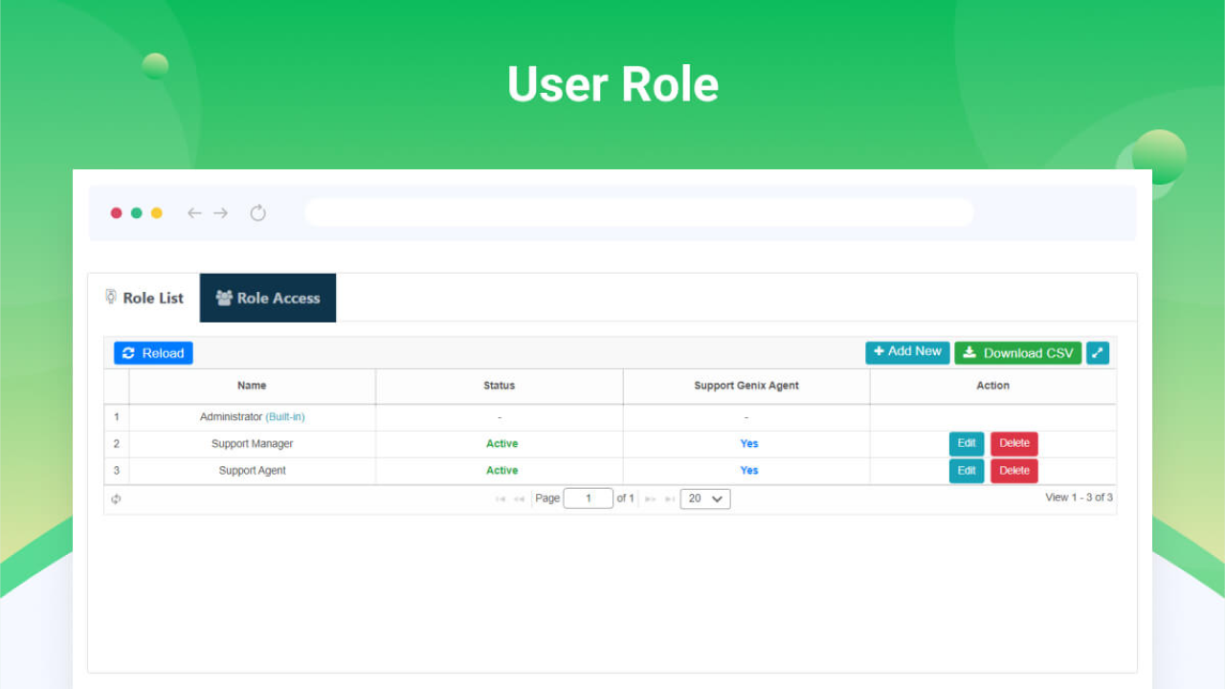The height and width of the screenshot is (689, 1225).
Task: Click the grid refresh icon in footer
Action: tap(116, 500)
